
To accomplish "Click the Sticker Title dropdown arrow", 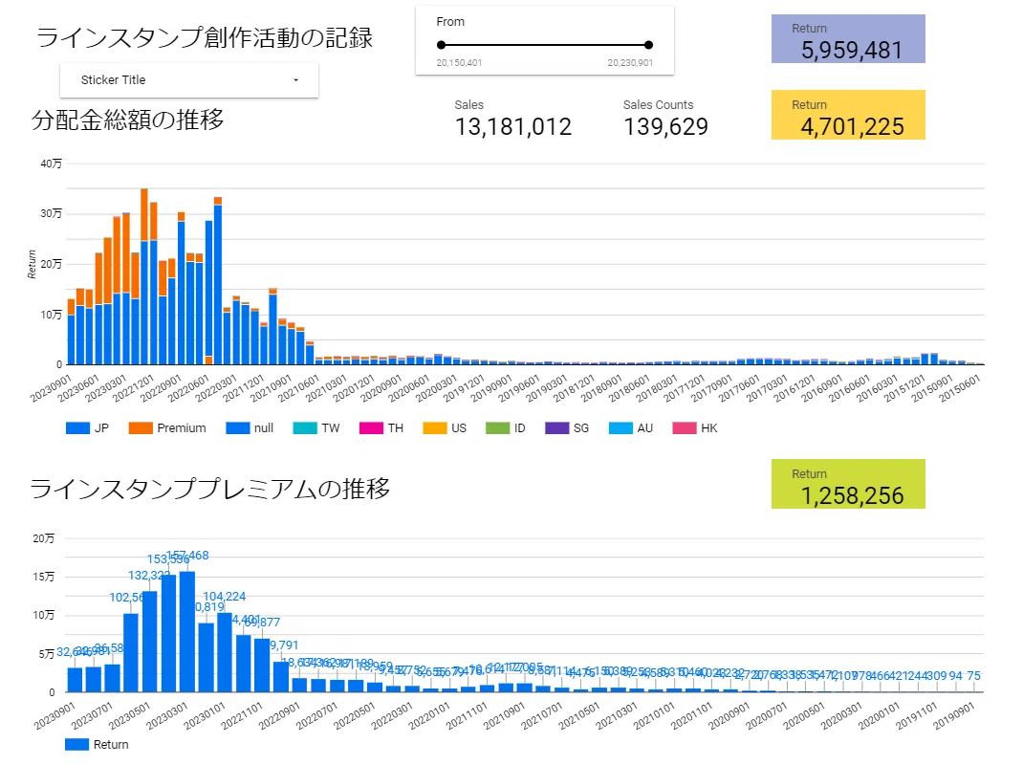I will 295,80.
